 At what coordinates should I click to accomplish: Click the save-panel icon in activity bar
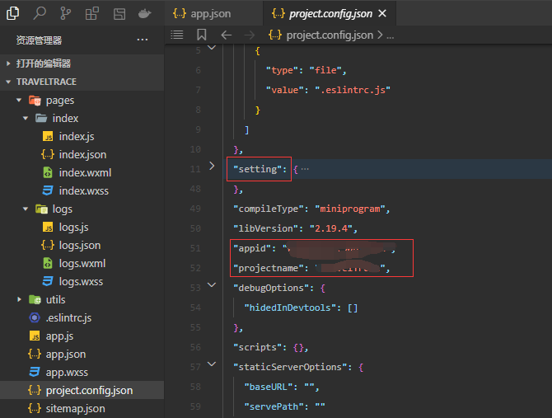(119, 14)
